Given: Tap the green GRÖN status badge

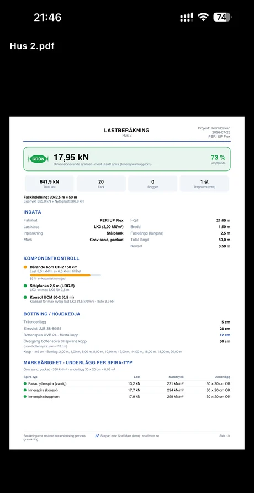Looking at the screenshot, I should coord(38,159).
